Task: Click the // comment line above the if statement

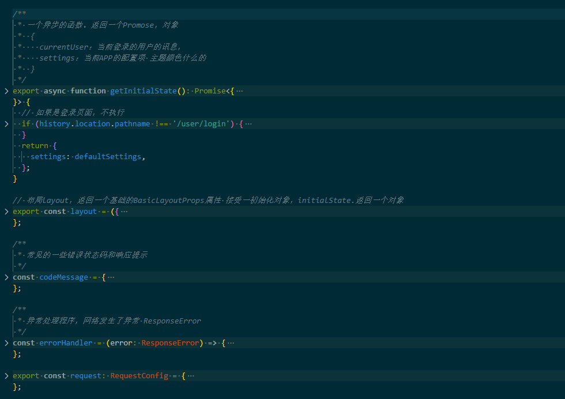Action: [73, 112]
